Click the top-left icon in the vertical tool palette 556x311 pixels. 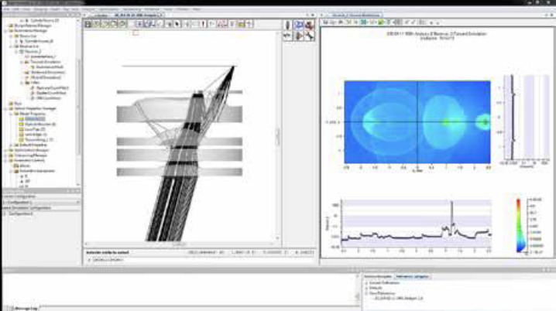click(288, 25)
